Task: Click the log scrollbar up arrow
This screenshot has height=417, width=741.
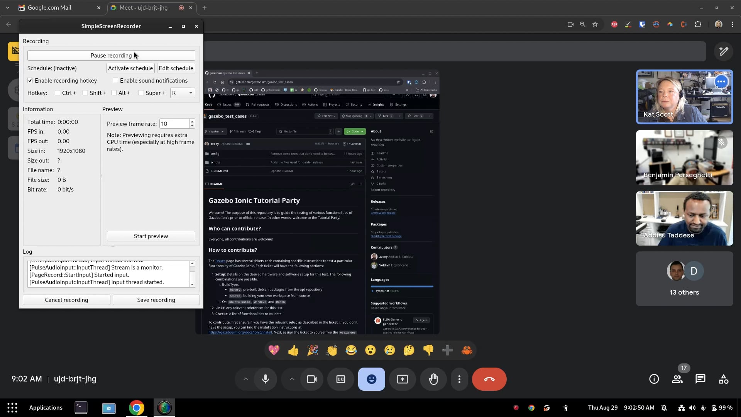Action: click(192, 264)
